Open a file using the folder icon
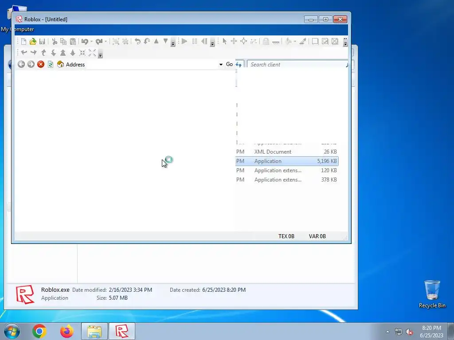 (x=33, y=41)
